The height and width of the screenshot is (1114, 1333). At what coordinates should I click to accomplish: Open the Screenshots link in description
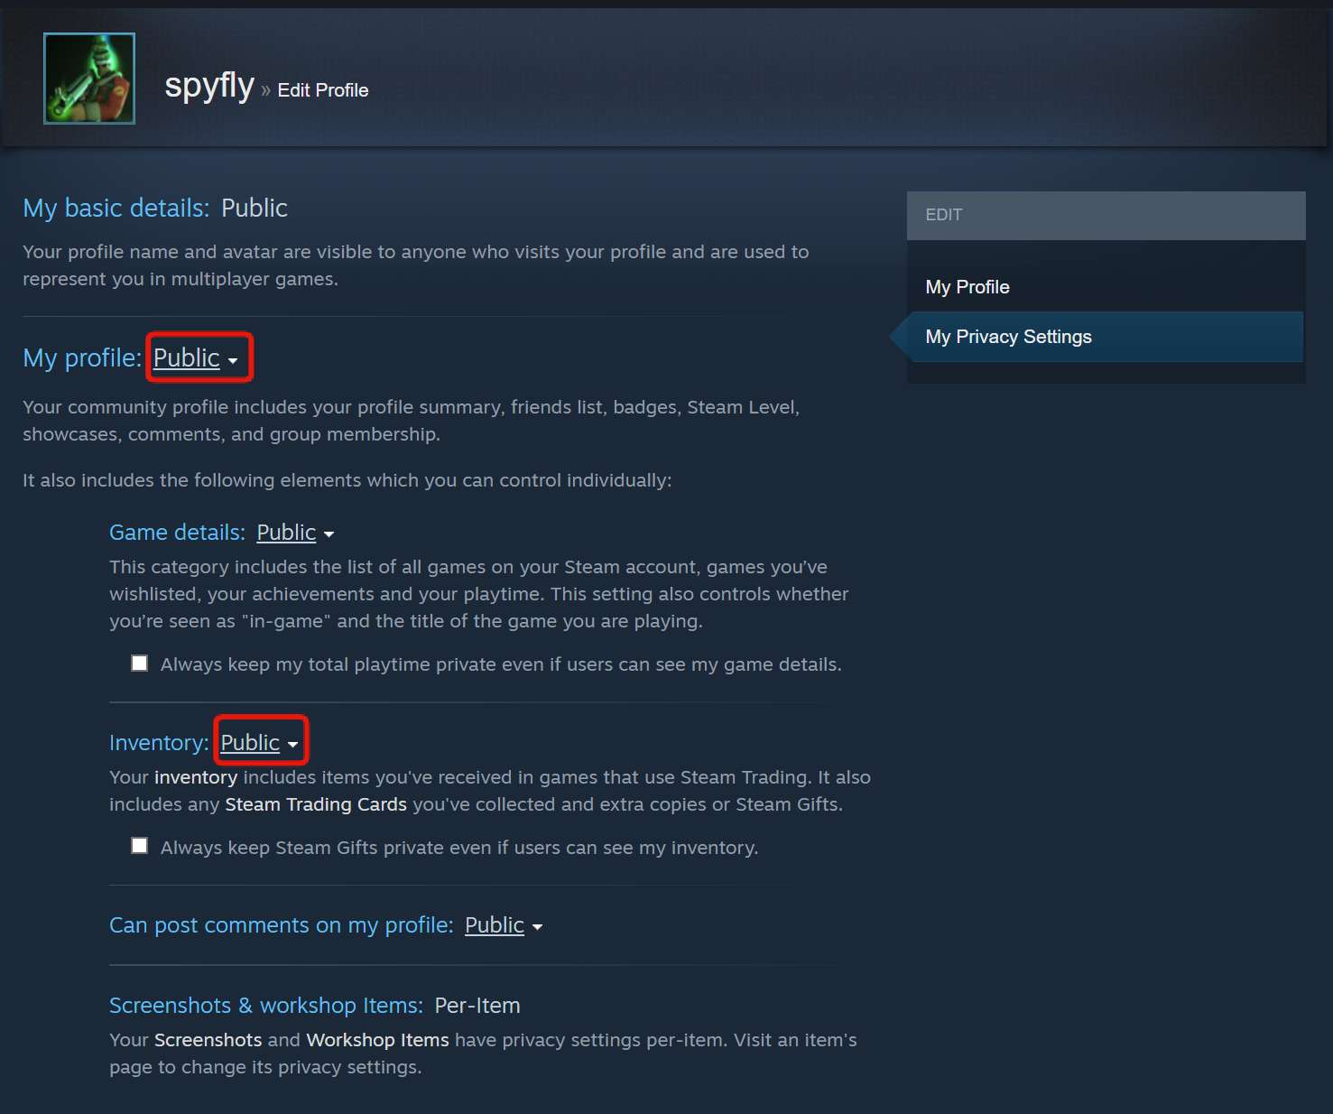tap(208, 1040)
